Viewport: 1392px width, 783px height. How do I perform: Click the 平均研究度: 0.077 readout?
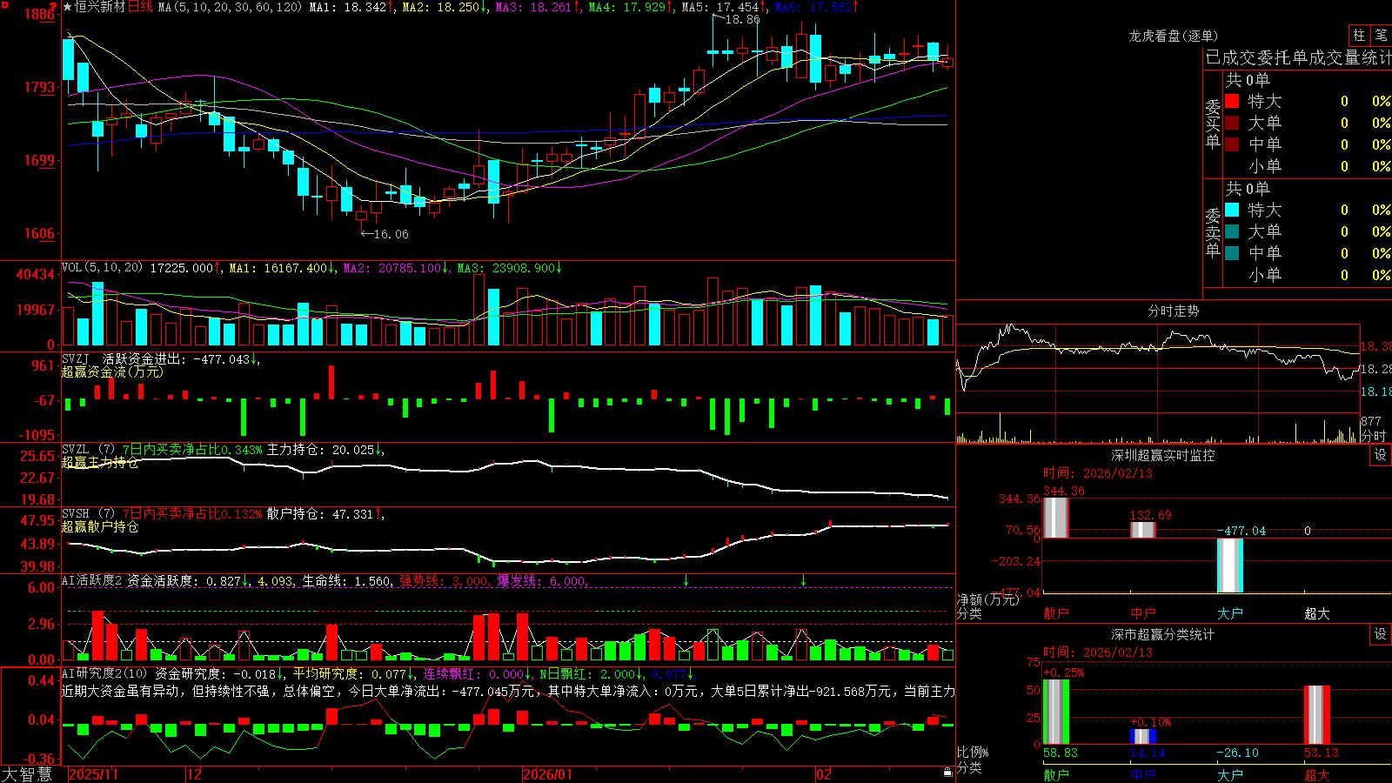350,673
